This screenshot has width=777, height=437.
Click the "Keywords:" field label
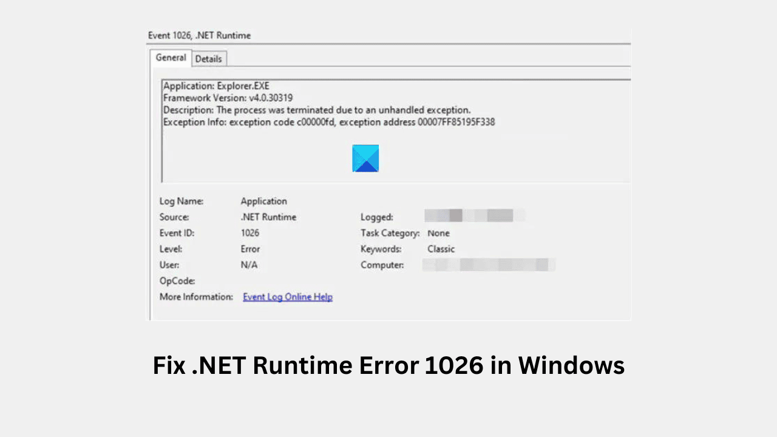coord(381,249)
